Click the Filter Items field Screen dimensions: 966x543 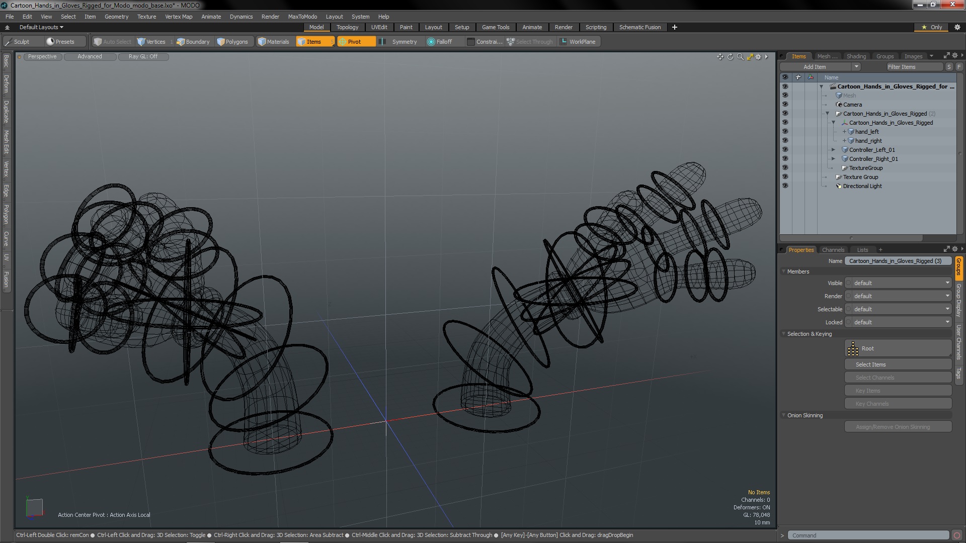coord(914,67)
